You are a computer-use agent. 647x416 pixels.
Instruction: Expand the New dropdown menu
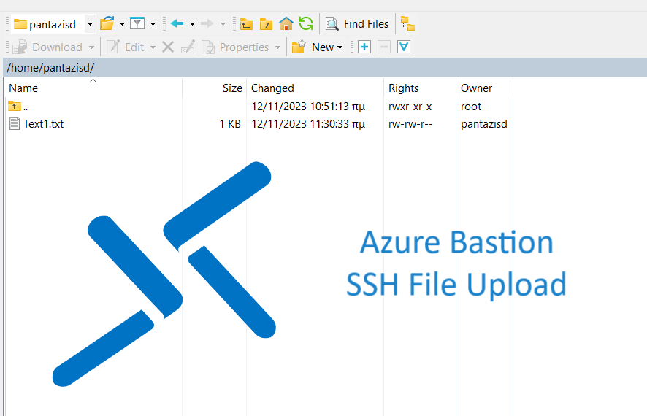pos(340,47)
